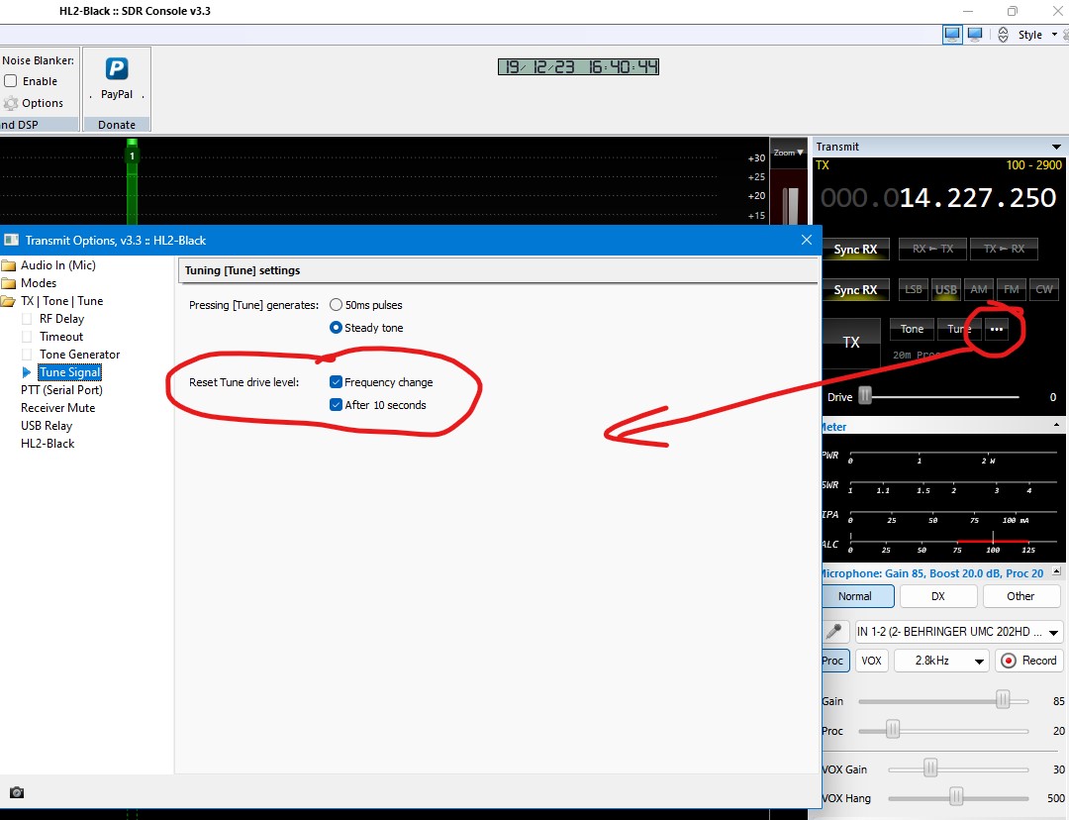Image resolution: width=1069 pixels, height=820 pixels.
Task: Enable the Noise Blanker checkbox
Action: click(x=11, y=81)
